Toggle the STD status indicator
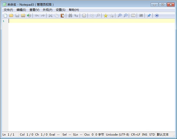Image resolution: width=177 pixels, height=139 pixels. click(152, 135)
